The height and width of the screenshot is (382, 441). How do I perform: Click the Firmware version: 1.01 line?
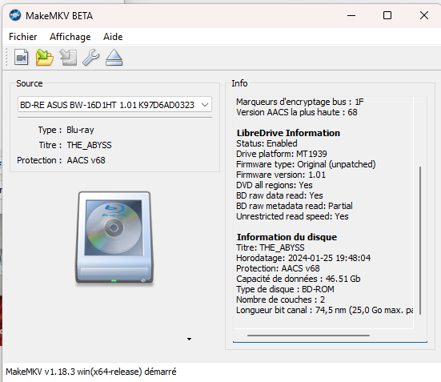[x=281, y=175]
